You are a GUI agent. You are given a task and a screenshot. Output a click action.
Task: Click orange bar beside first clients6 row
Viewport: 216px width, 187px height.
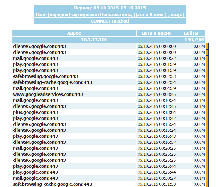207,46
